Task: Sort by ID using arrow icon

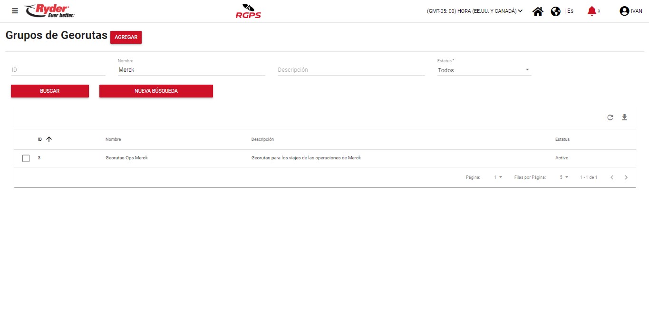Action: pyautogui.click(x=49, y=139)
